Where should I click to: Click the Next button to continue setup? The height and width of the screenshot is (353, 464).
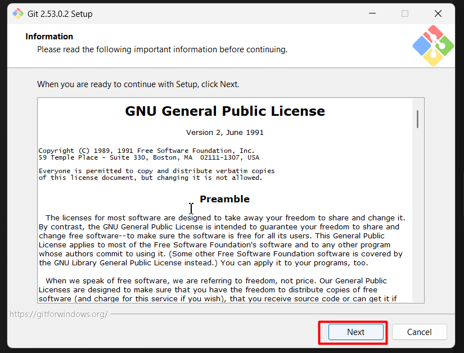(355, 332)
